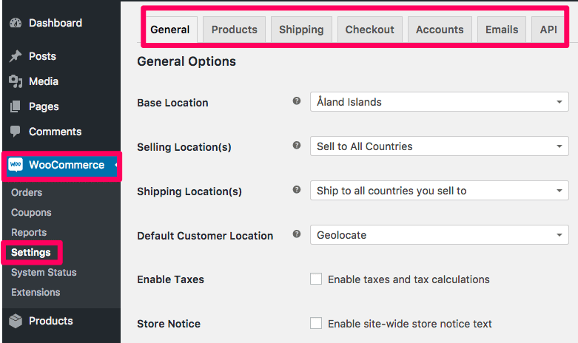Screen dimensions: 578x343
Task: Click help icon beside Selling Location(s)
Action: pos(297,146)
